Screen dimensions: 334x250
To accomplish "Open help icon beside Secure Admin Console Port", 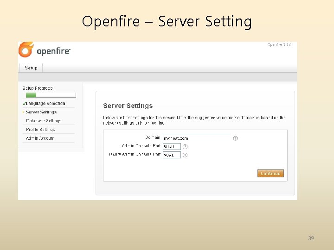I will click(185, 155).
